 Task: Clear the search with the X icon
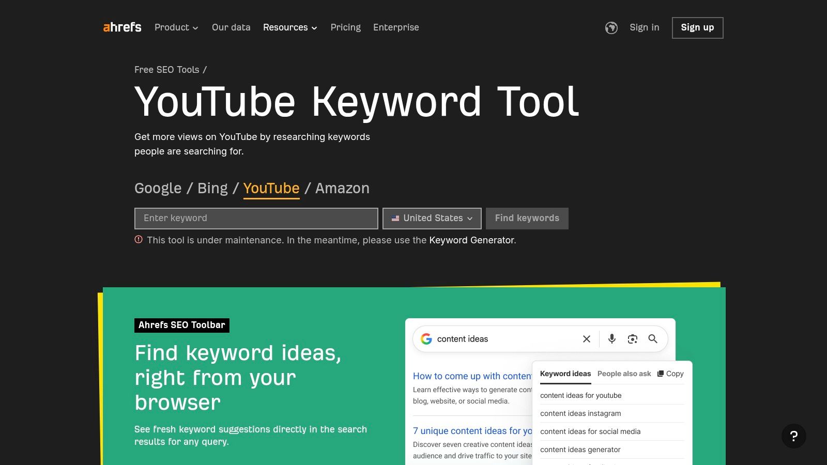pos(586,339)
